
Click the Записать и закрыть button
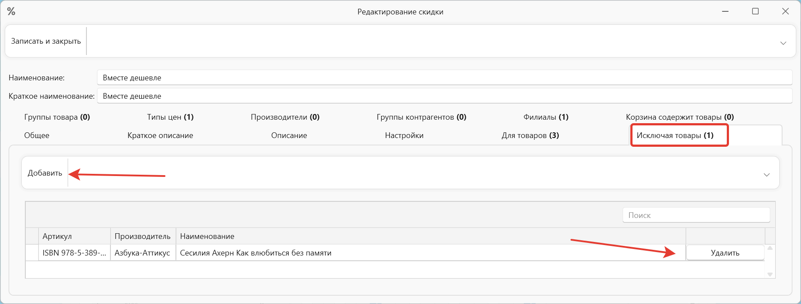[x=46, y=41]
